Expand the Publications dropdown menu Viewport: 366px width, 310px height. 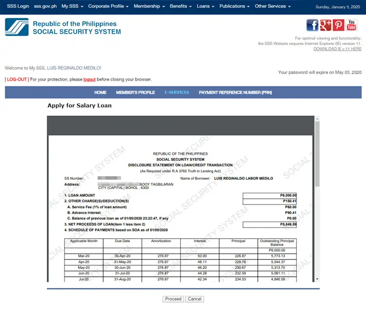coord(234,6)
